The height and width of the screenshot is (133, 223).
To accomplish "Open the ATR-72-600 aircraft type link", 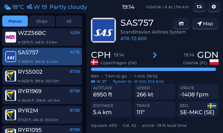I will pos(134,39).
